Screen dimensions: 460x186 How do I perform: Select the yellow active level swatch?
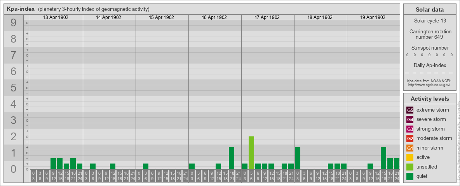(x=410, y=157)
